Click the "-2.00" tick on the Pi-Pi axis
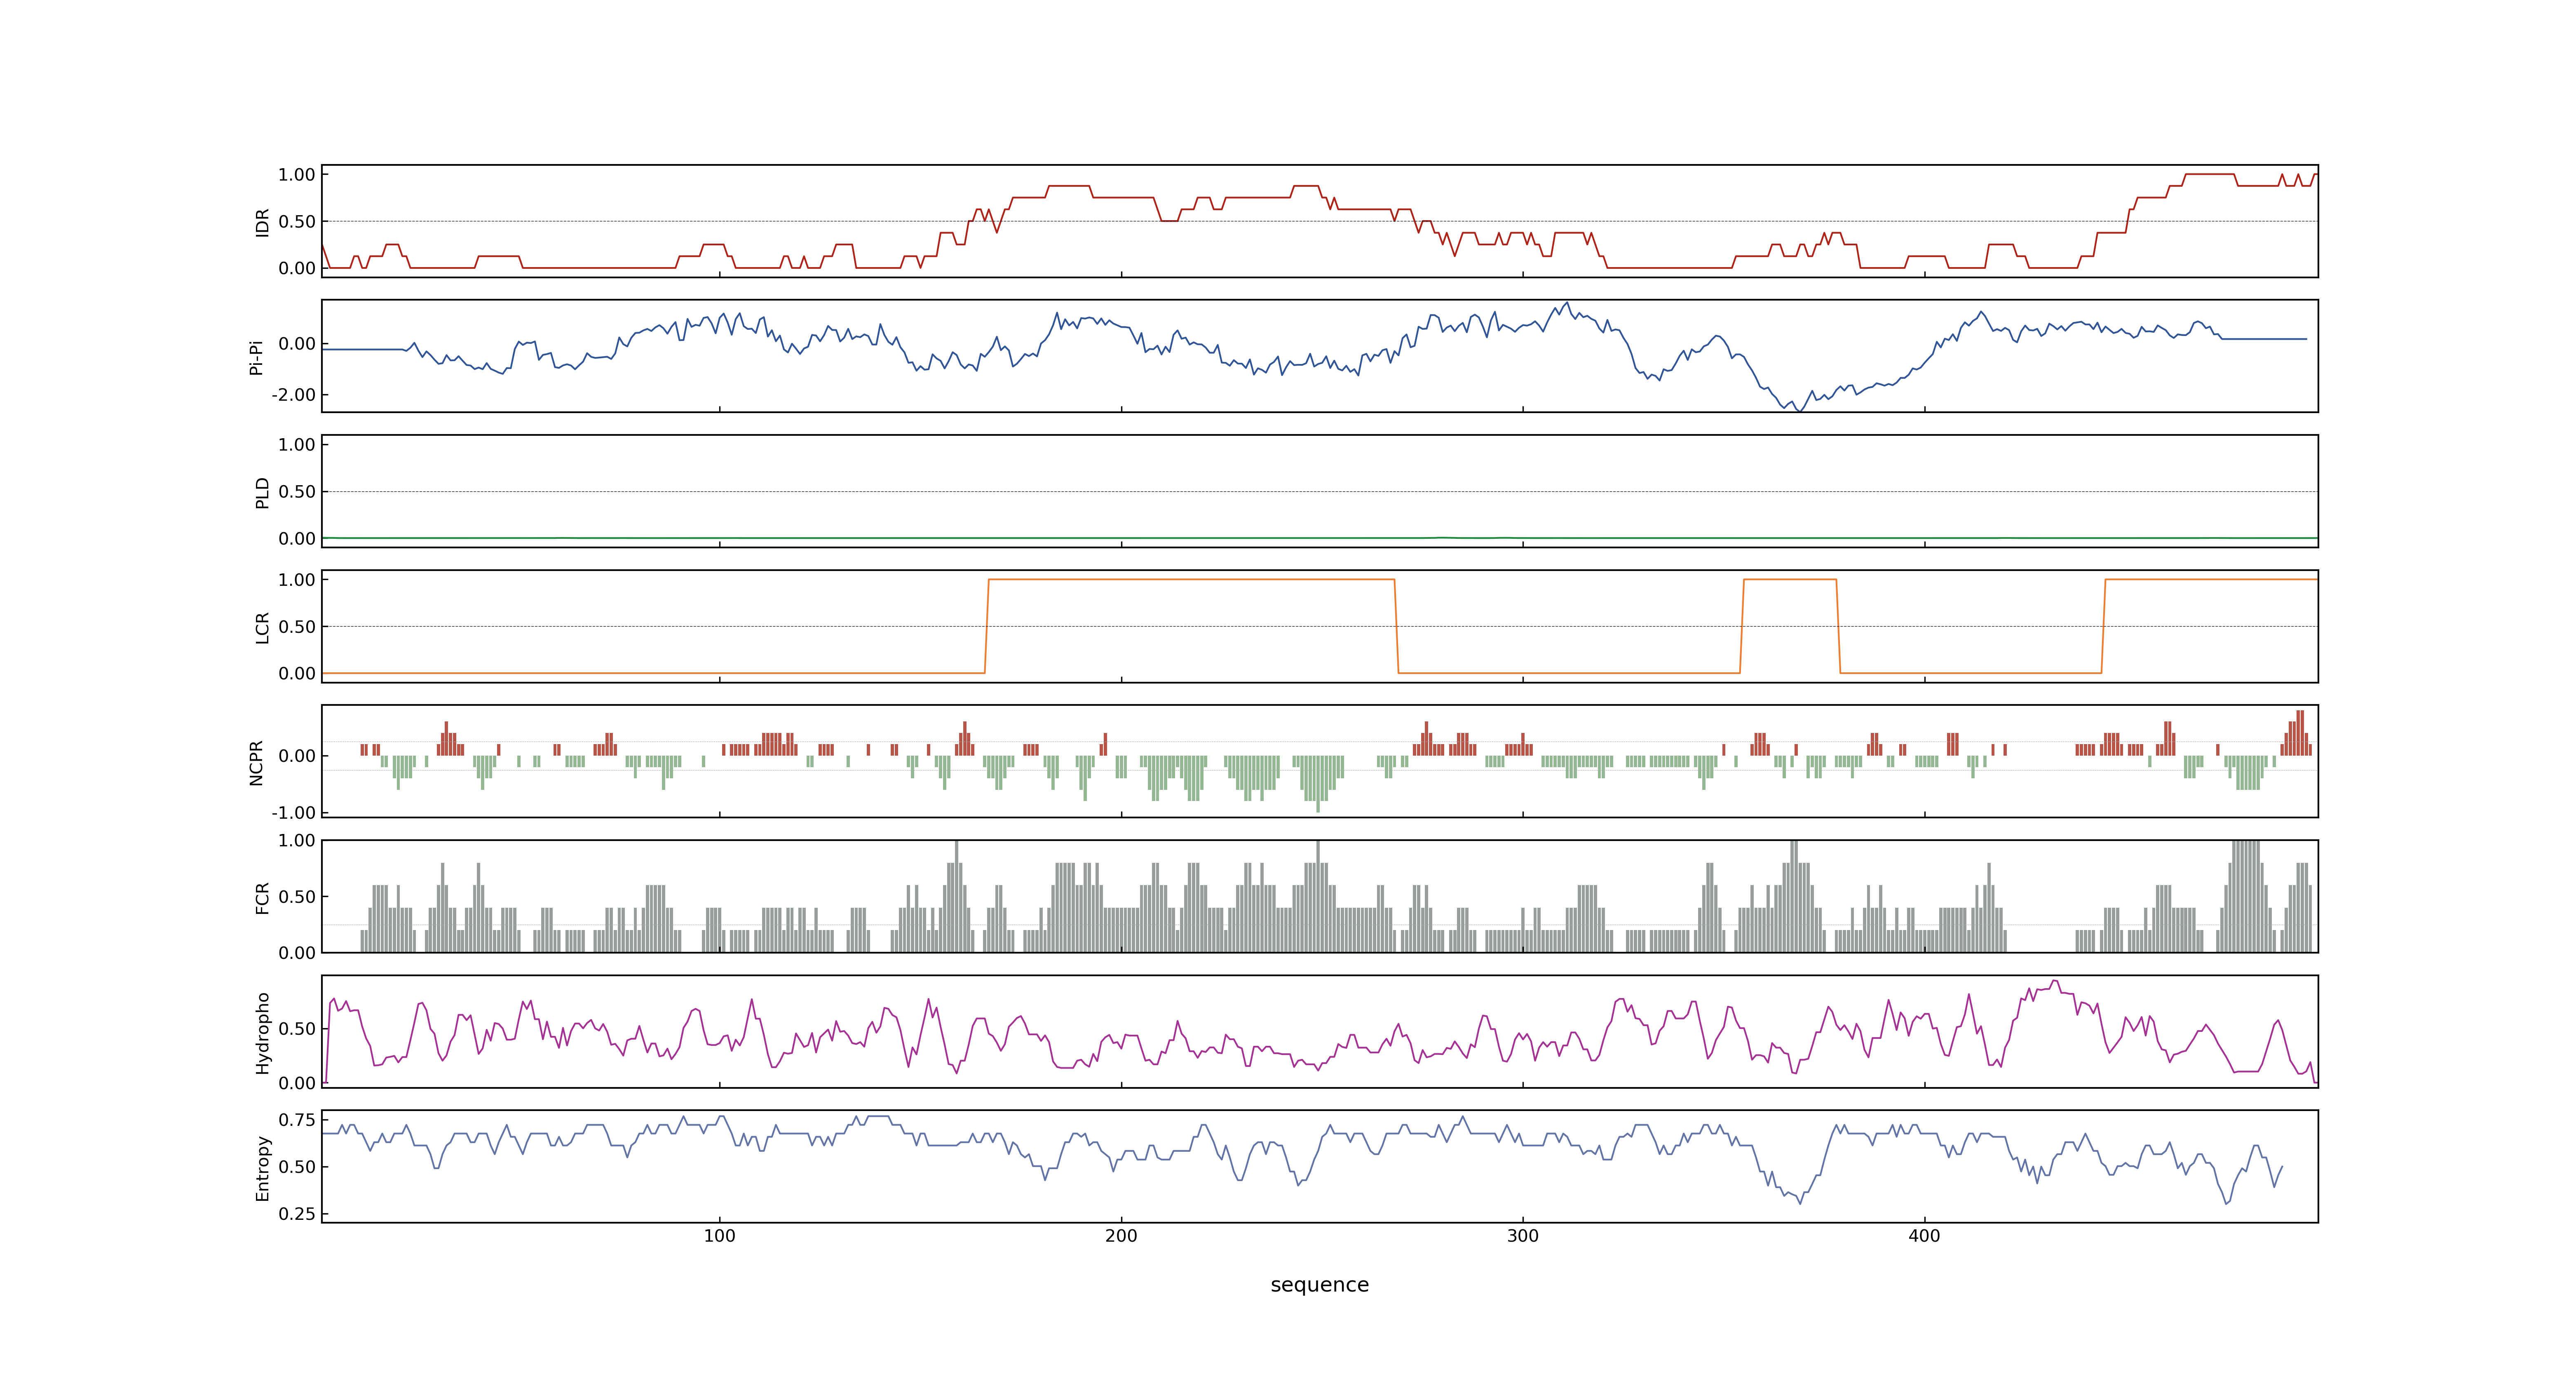 pos(293,395)
